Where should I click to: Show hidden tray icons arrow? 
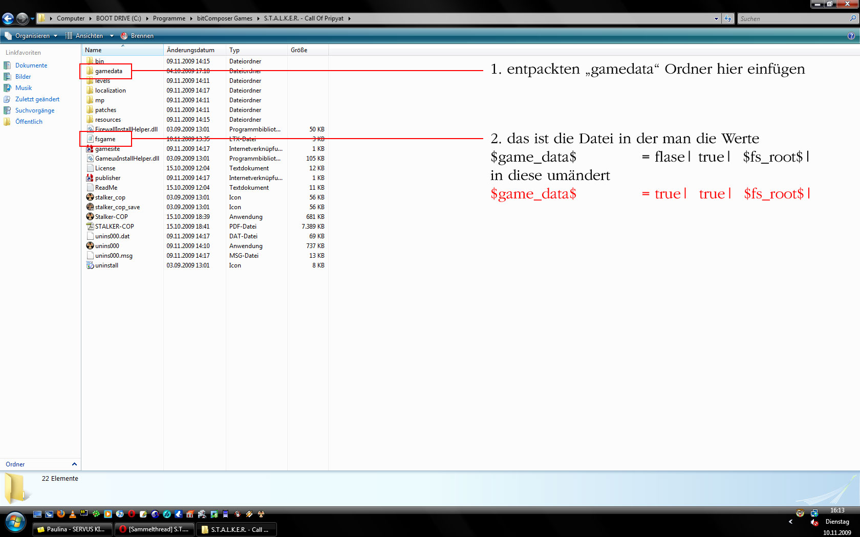tap(791, 522)
